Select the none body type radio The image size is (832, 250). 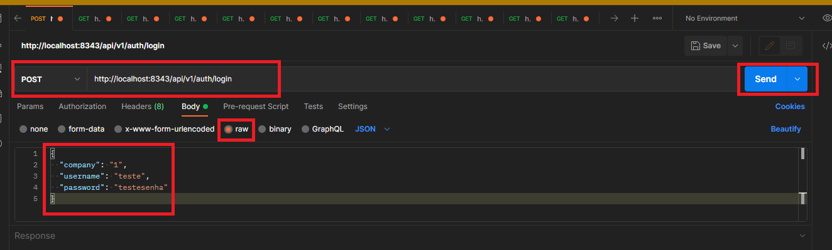(23, 129)
